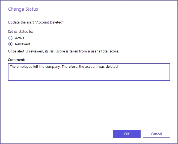
Task: Click the 'Reviewed' status label text
Action: pos(22,44)
